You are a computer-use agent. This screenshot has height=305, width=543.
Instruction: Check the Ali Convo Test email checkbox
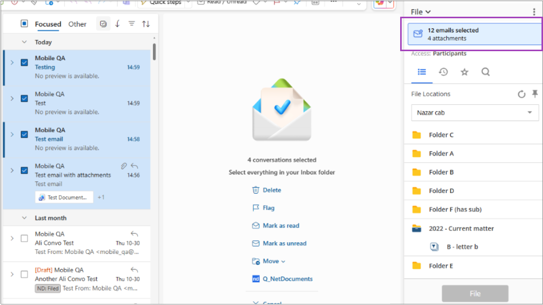[24, 238]
